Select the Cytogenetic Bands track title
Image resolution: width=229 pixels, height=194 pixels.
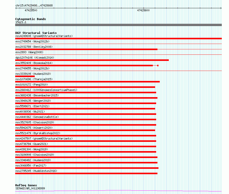tap(31, 19)
